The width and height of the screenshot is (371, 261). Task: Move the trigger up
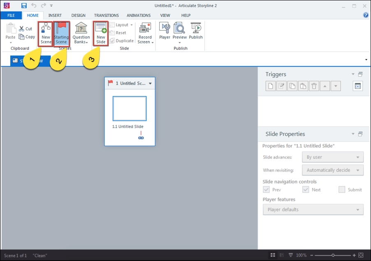(x=325, y=86)
